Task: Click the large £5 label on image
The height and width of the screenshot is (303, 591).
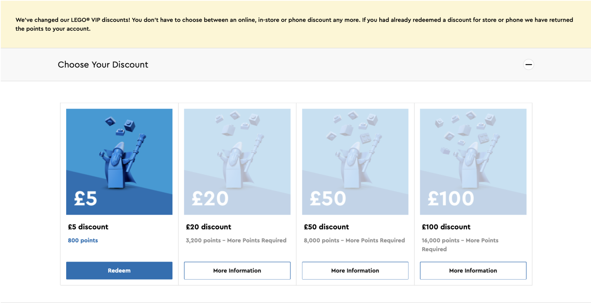Action: click(85, 199)
